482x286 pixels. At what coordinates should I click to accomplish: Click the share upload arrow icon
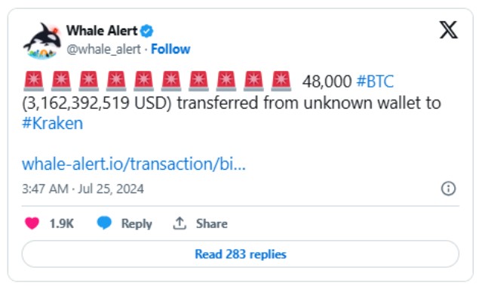[x=180, y=223]
